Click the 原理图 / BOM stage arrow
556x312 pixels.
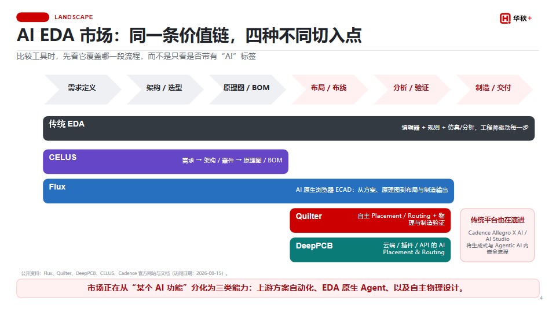247,89
